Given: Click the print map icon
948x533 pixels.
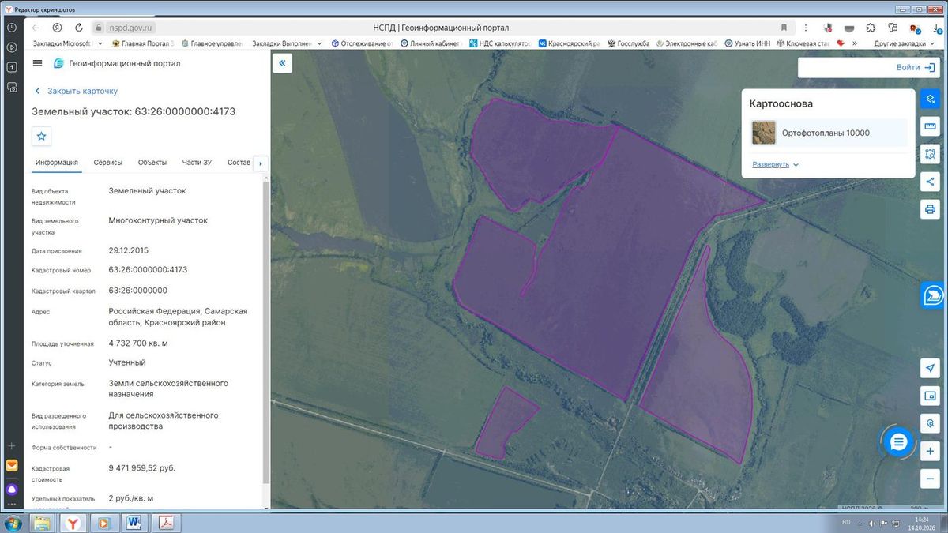Looking at the screenshot, I should (930, 209).
